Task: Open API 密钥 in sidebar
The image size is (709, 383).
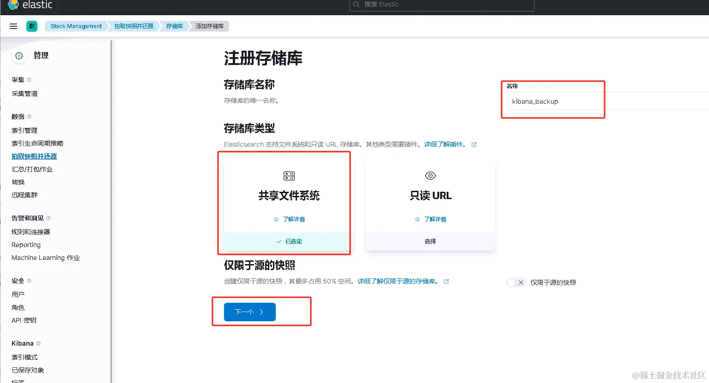Action: point(24,320)
